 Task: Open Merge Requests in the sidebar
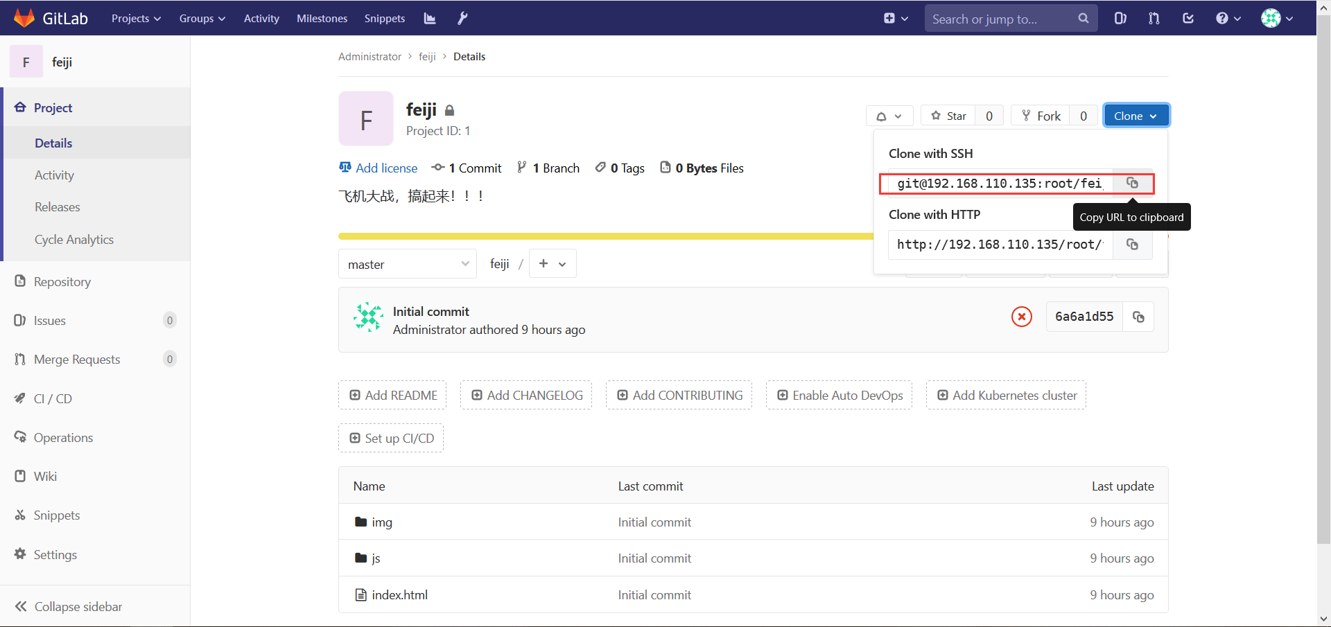pos(96,360)
